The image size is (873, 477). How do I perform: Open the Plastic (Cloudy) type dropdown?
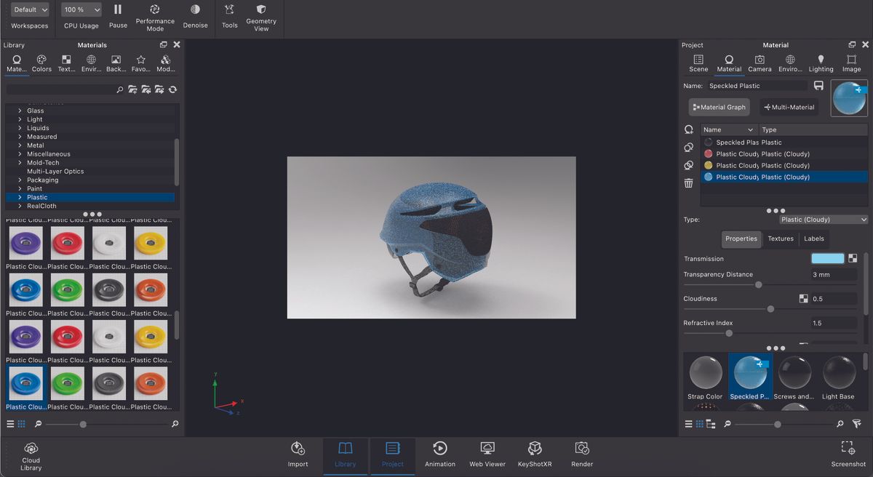[x=823, y=219]
